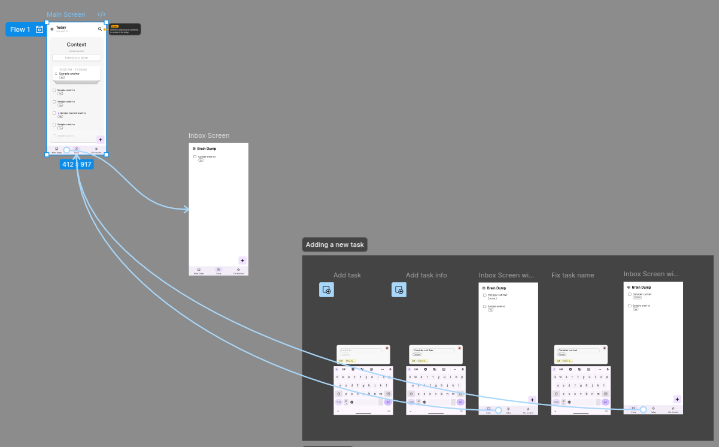Screen dimensions: 719x447
Task: Click the blue interaction icon under Add task
Action: coord(326,290)
